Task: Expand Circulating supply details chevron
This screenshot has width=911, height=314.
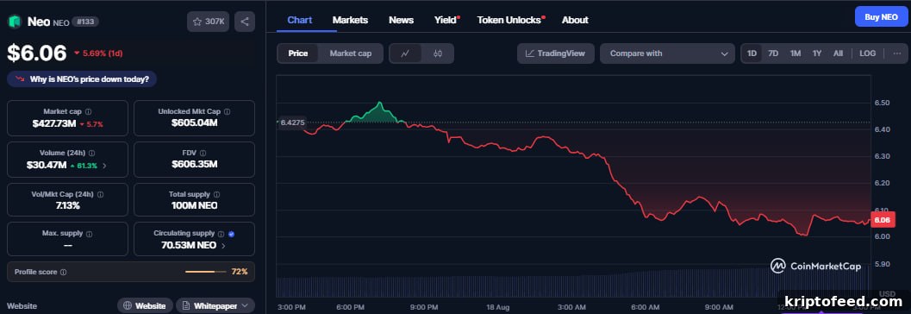Action: [224, 245]
